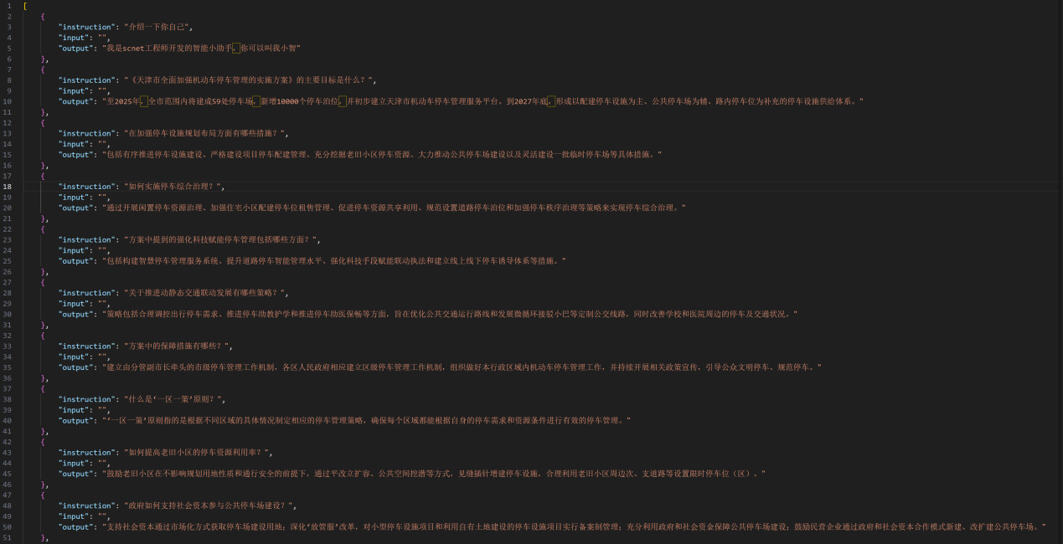Click the highlighted comma after "2027年底"

coord(550,101)
